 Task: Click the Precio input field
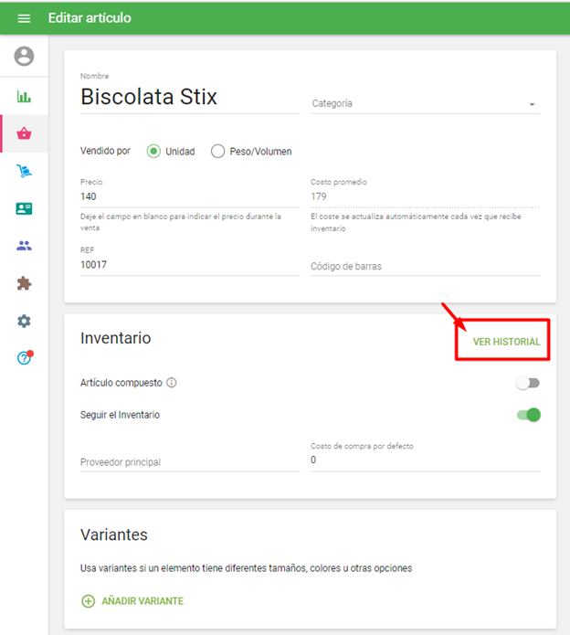[x=189, y=196]
